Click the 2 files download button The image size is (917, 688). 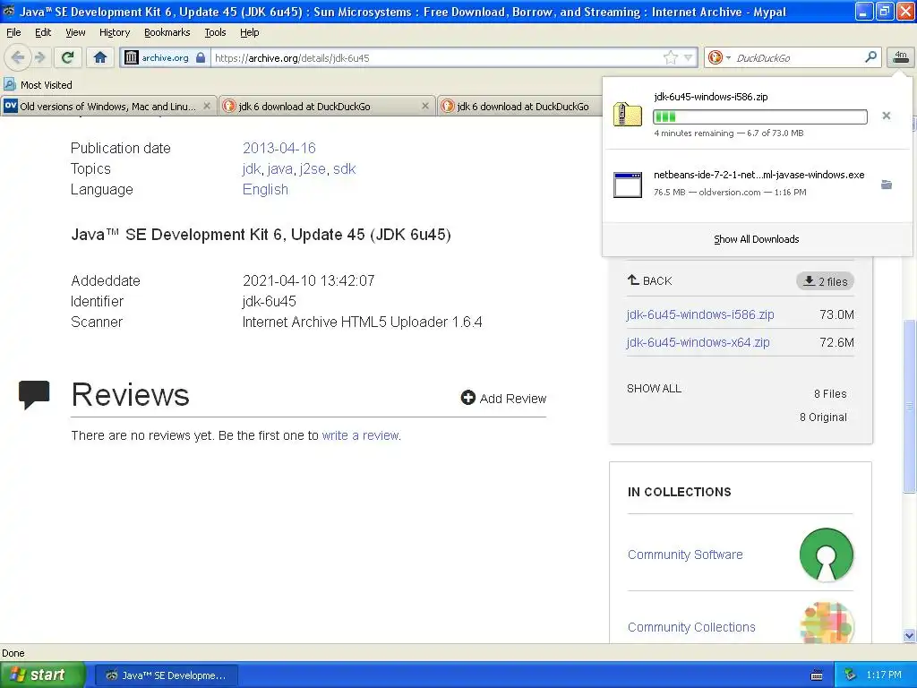coord(825,281)
